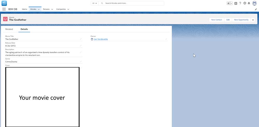Click the New Opportunity button
259x127 pixels.
tap(241, 20)
